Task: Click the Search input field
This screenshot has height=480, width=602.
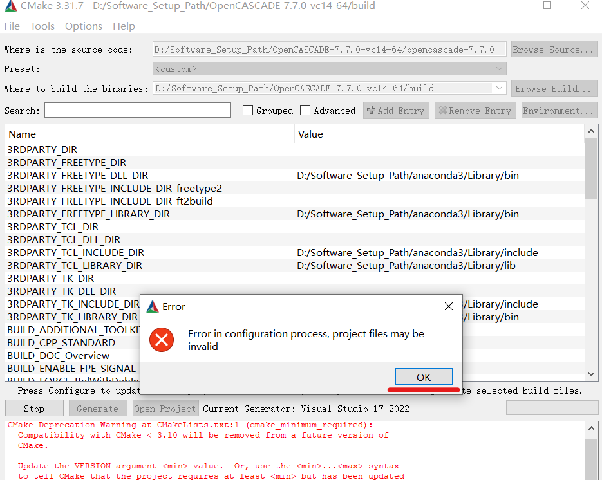Action: coord(137,111)
